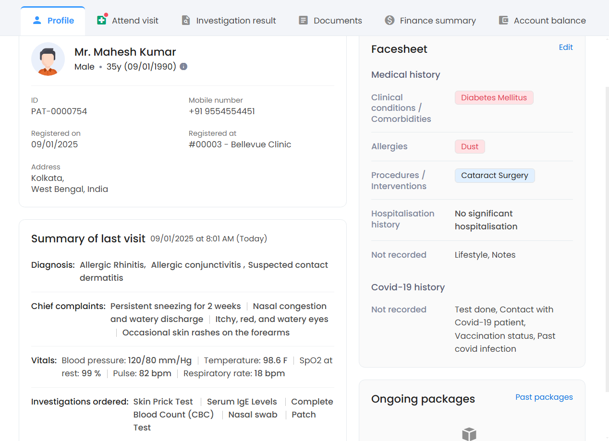Viewport: 609px width, 441px height.
Task: Click the Dust allergy tag
Action: [470, 147]
